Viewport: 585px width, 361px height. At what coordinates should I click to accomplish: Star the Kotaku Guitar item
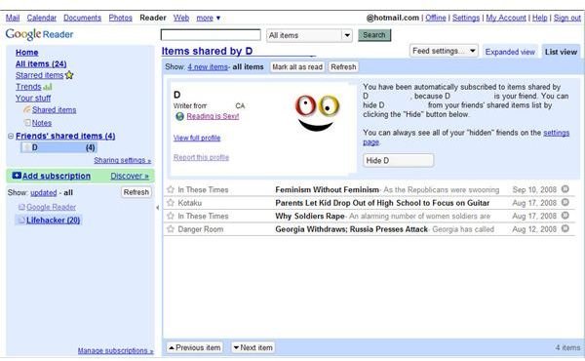pyautogui.click(x=171, y=203)
